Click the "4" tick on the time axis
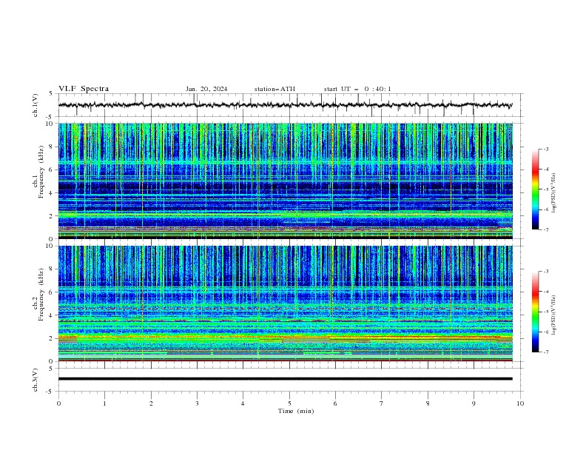 pos(243,403)
